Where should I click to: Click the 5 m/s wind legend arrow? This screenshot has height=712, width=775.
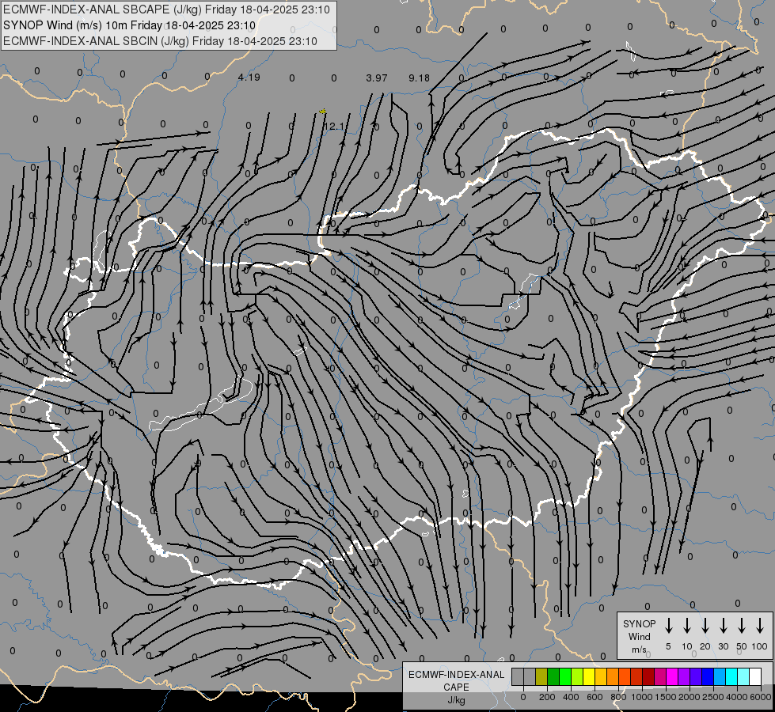(x=668, y=626)
